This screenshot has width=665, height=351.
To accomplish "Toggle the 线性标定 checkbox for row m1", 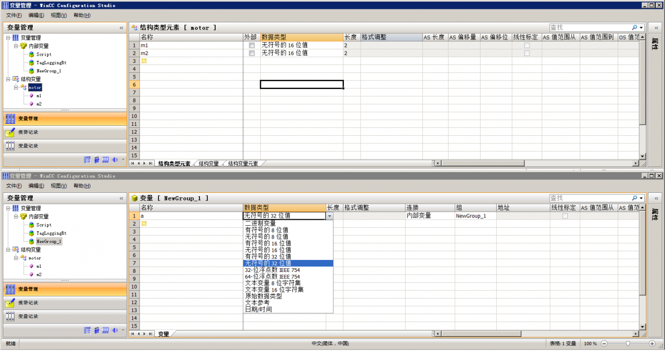I will pos(527,46).
